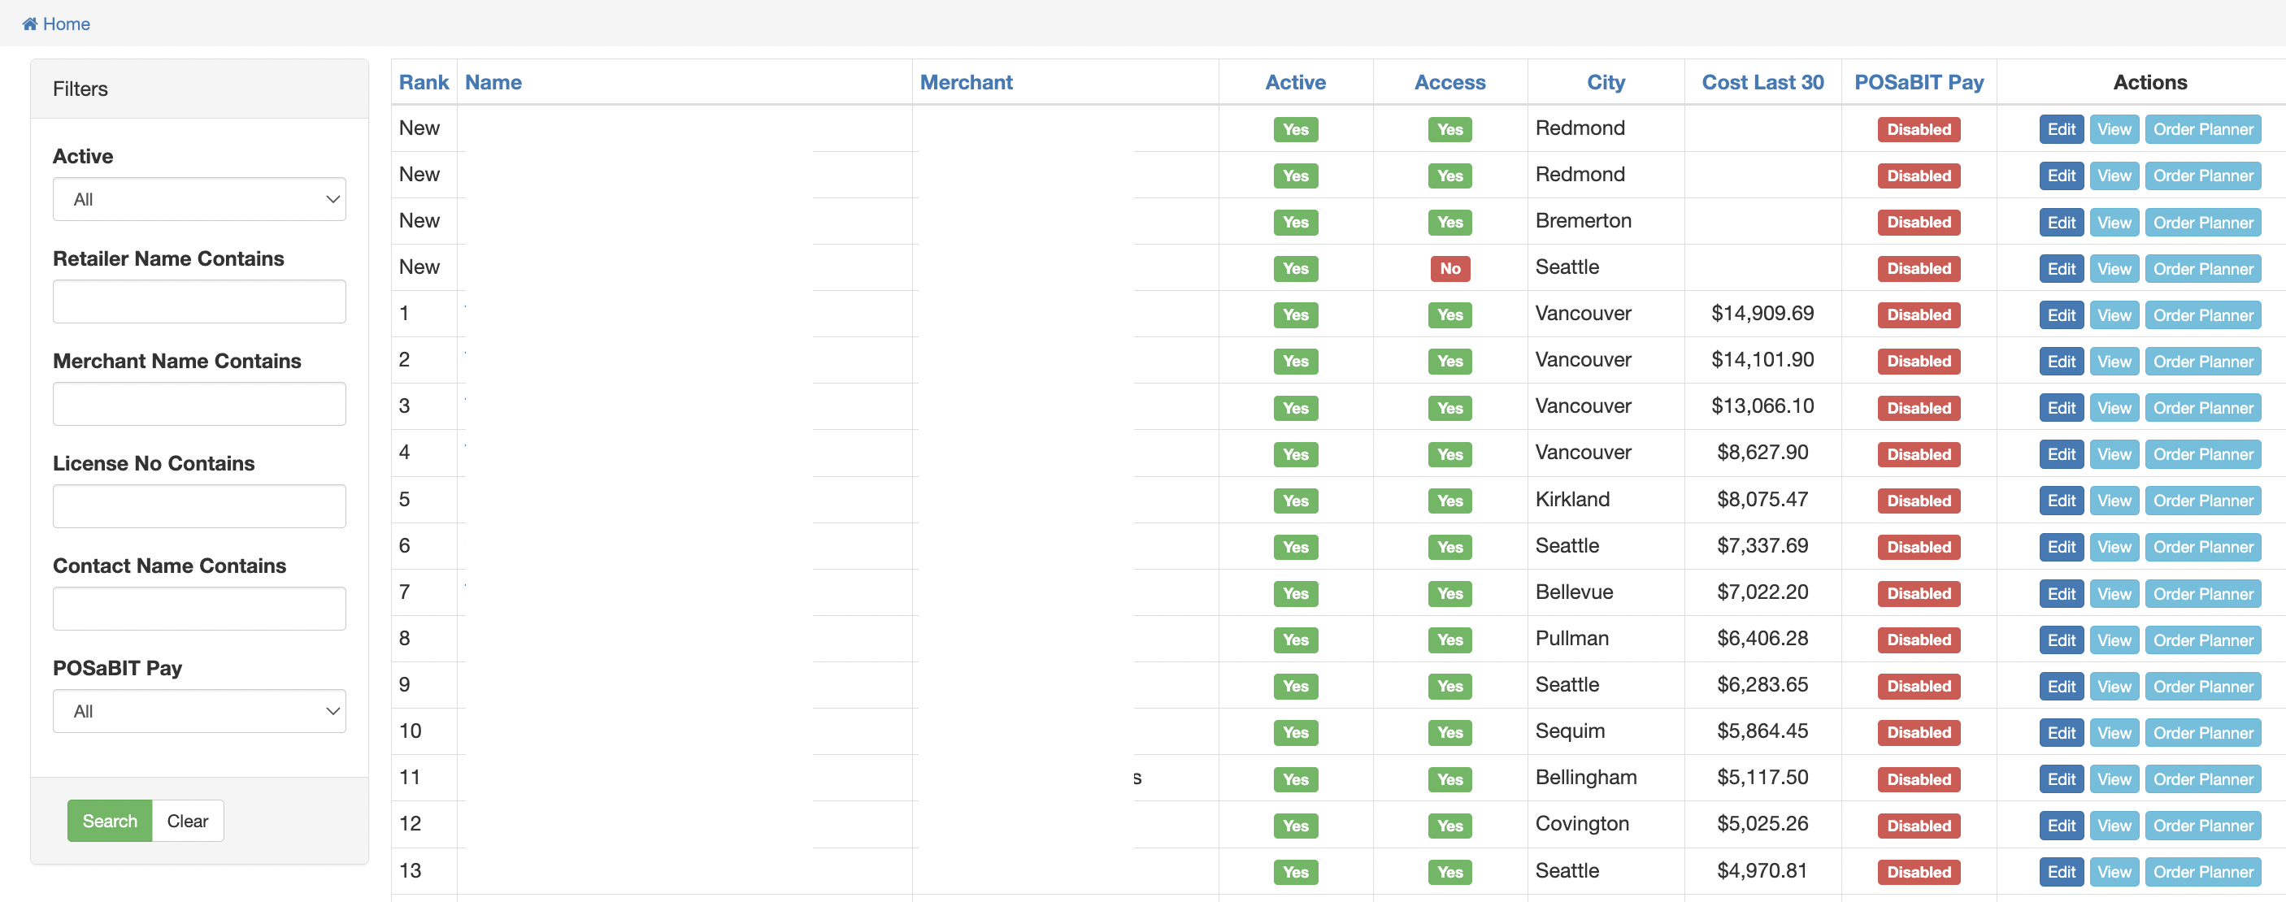Focus the Merchant Name Contains input

(199, 405)
